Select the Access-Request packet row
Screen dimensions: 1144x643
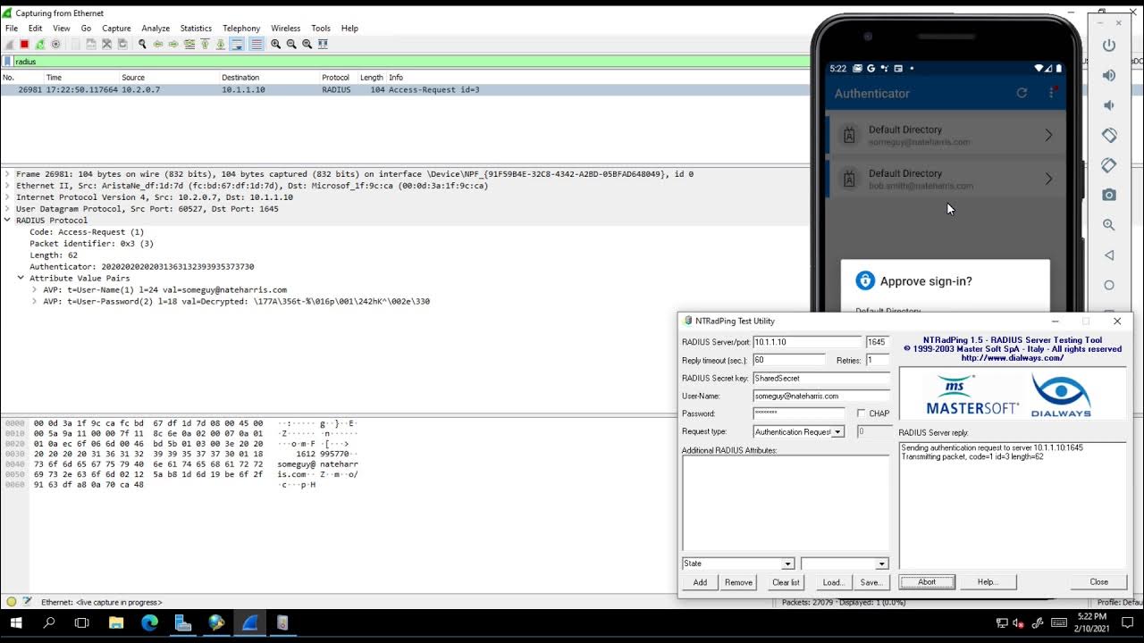point(405,90)
